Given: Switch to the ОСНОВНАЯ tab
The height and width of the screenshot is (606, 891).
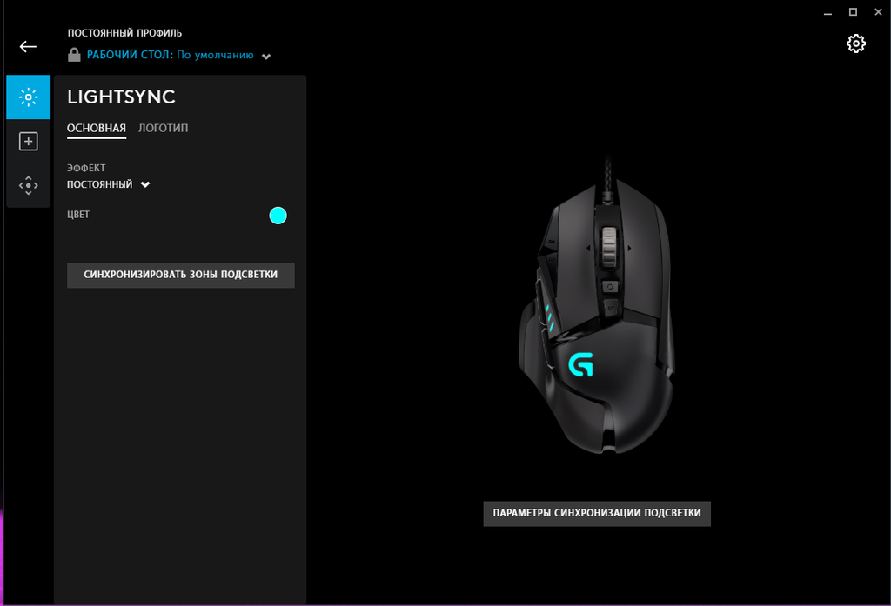Looking at the screenshot, I should [x=97, y=129].
